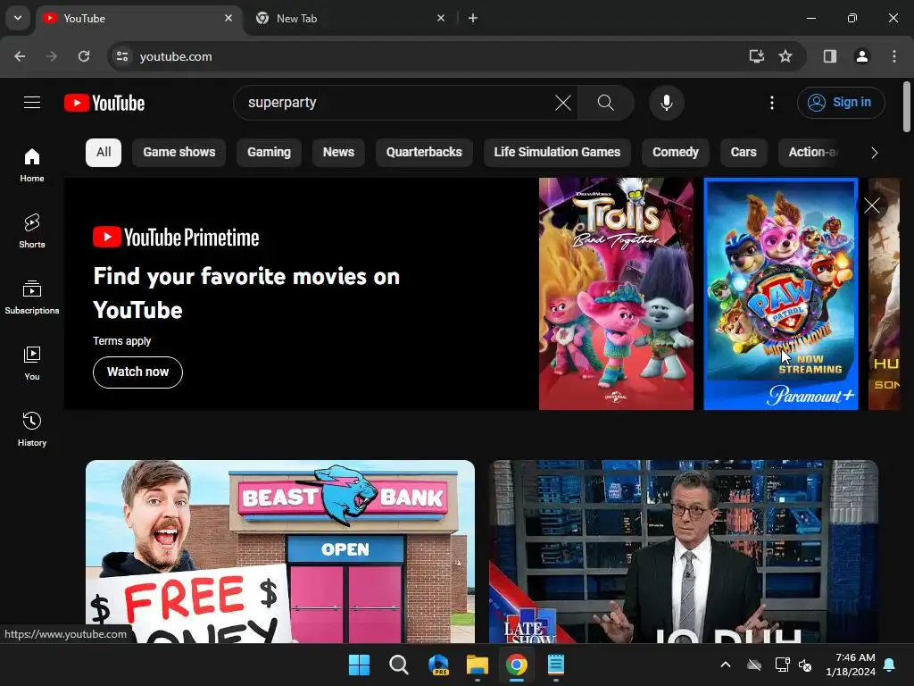Click the YouTube logo
Screen dimensions: 914x686
(x=104, y=104)
